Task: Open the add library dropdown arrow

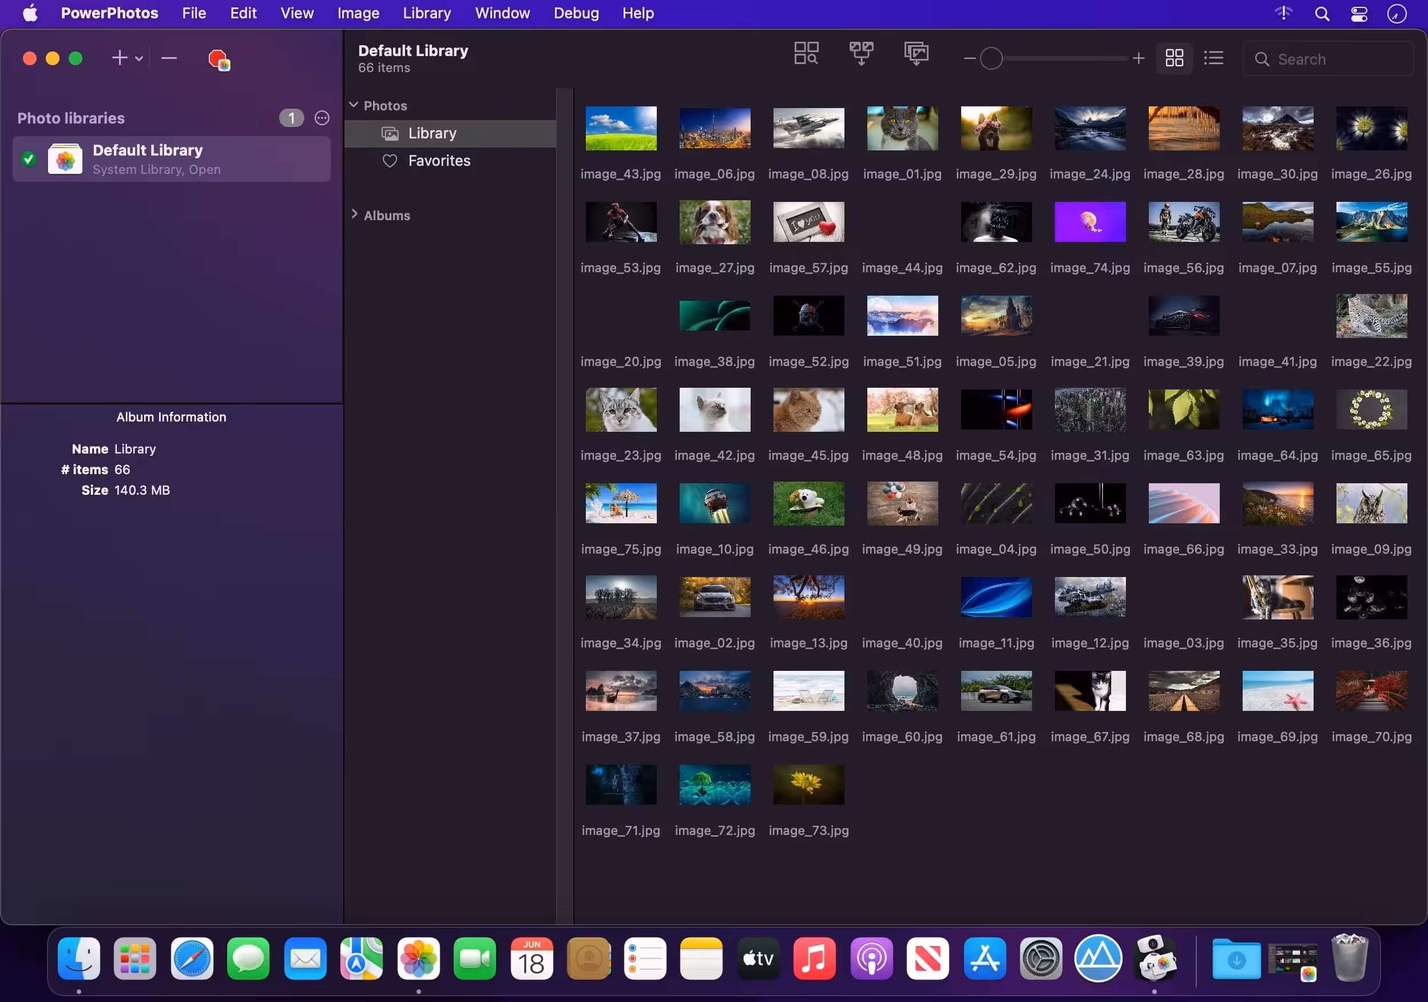Action: coord(140,58)
